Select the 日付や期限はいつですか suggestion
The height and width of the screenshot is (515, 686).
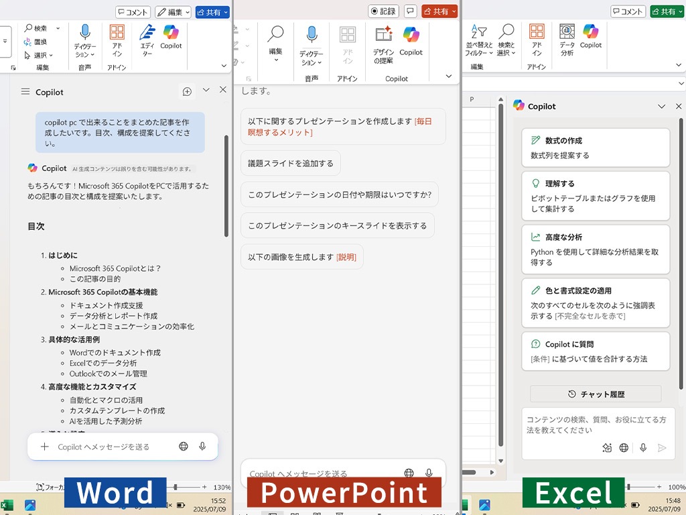coord(340,194)
